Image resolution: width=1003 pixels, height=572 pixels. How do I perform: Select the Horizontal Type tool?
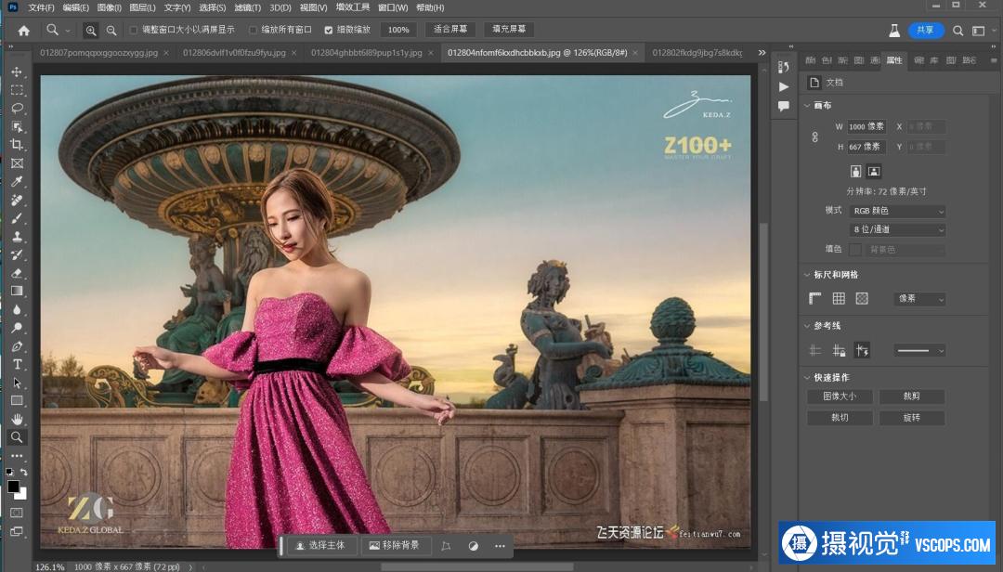17,364
